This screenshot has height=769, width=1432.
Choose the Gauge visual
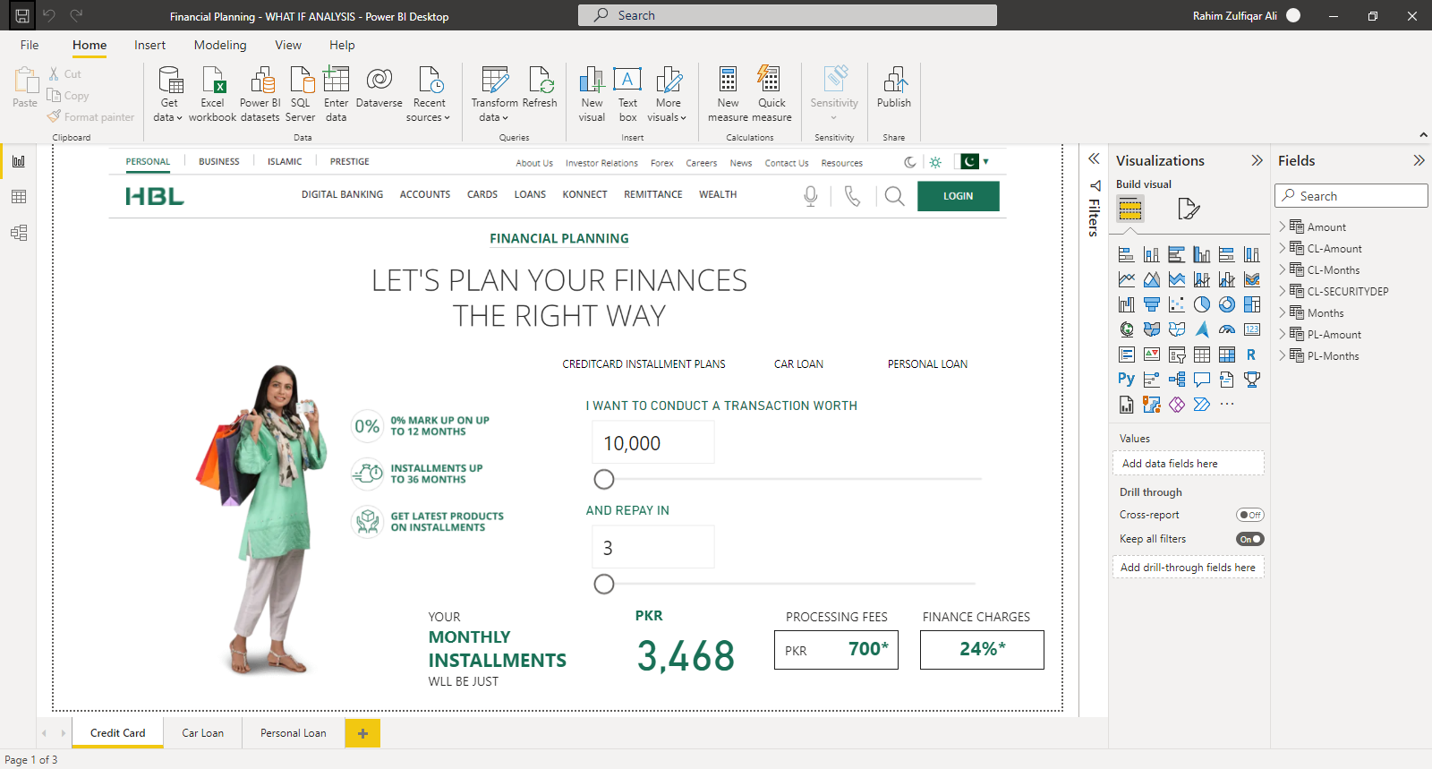pos(1227,329)
